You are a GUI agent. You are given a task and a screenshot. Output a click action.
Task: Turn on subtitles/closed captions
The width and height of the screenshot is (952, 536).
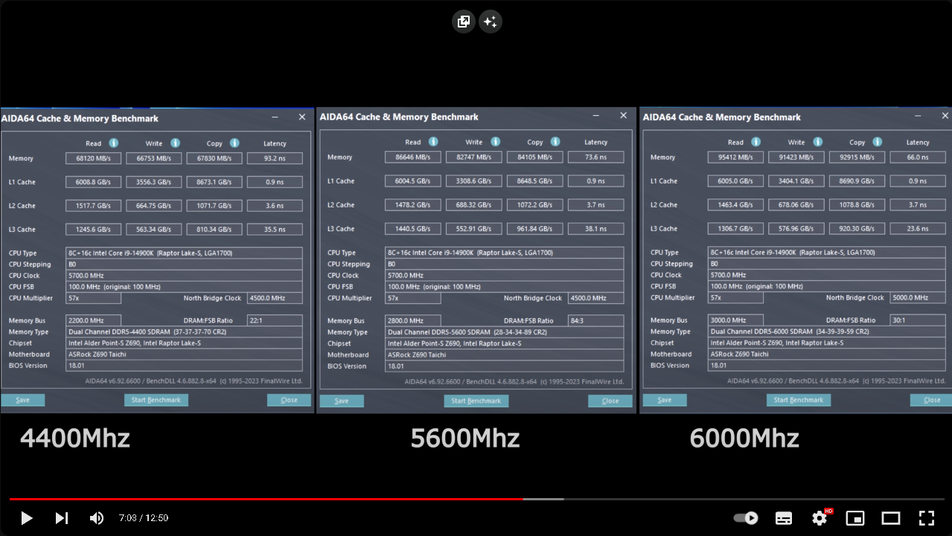coord(784,518)
